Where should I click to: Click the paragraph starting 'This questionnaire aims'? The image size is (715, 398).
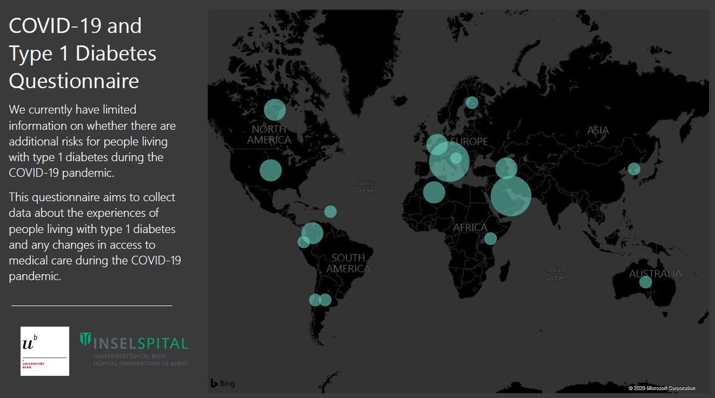pos(95,237)
